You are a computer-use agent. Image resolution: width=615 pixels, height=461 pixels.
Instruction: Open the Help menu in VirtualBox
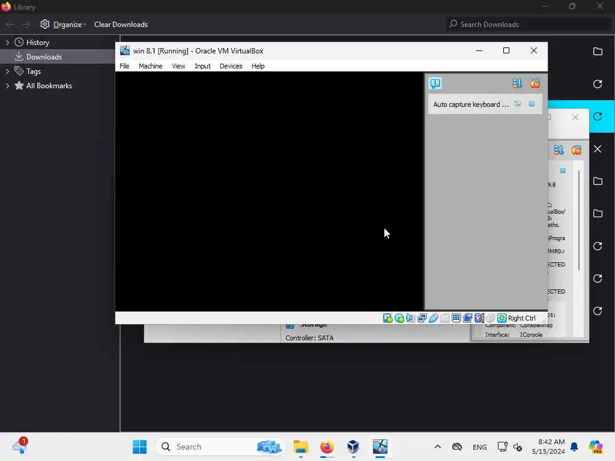pos(258,66)
